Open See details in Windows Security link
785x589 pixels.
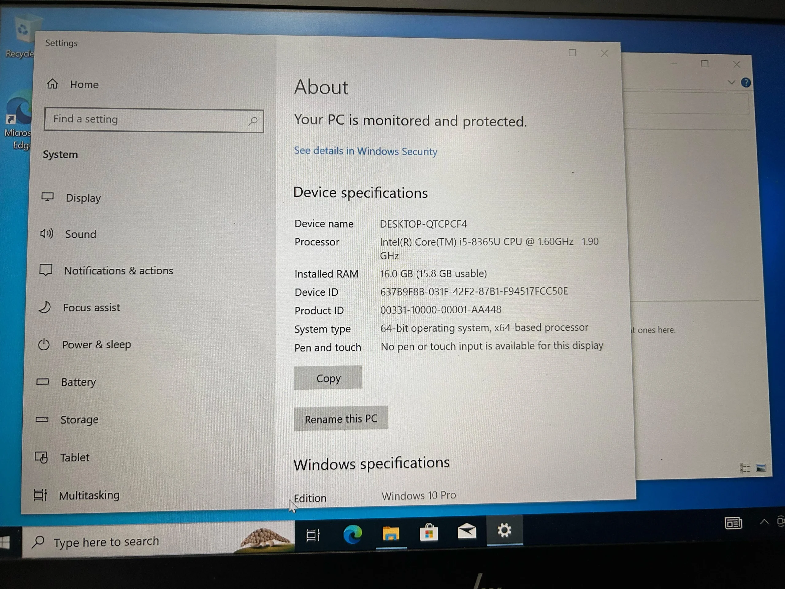pos(365,151)
